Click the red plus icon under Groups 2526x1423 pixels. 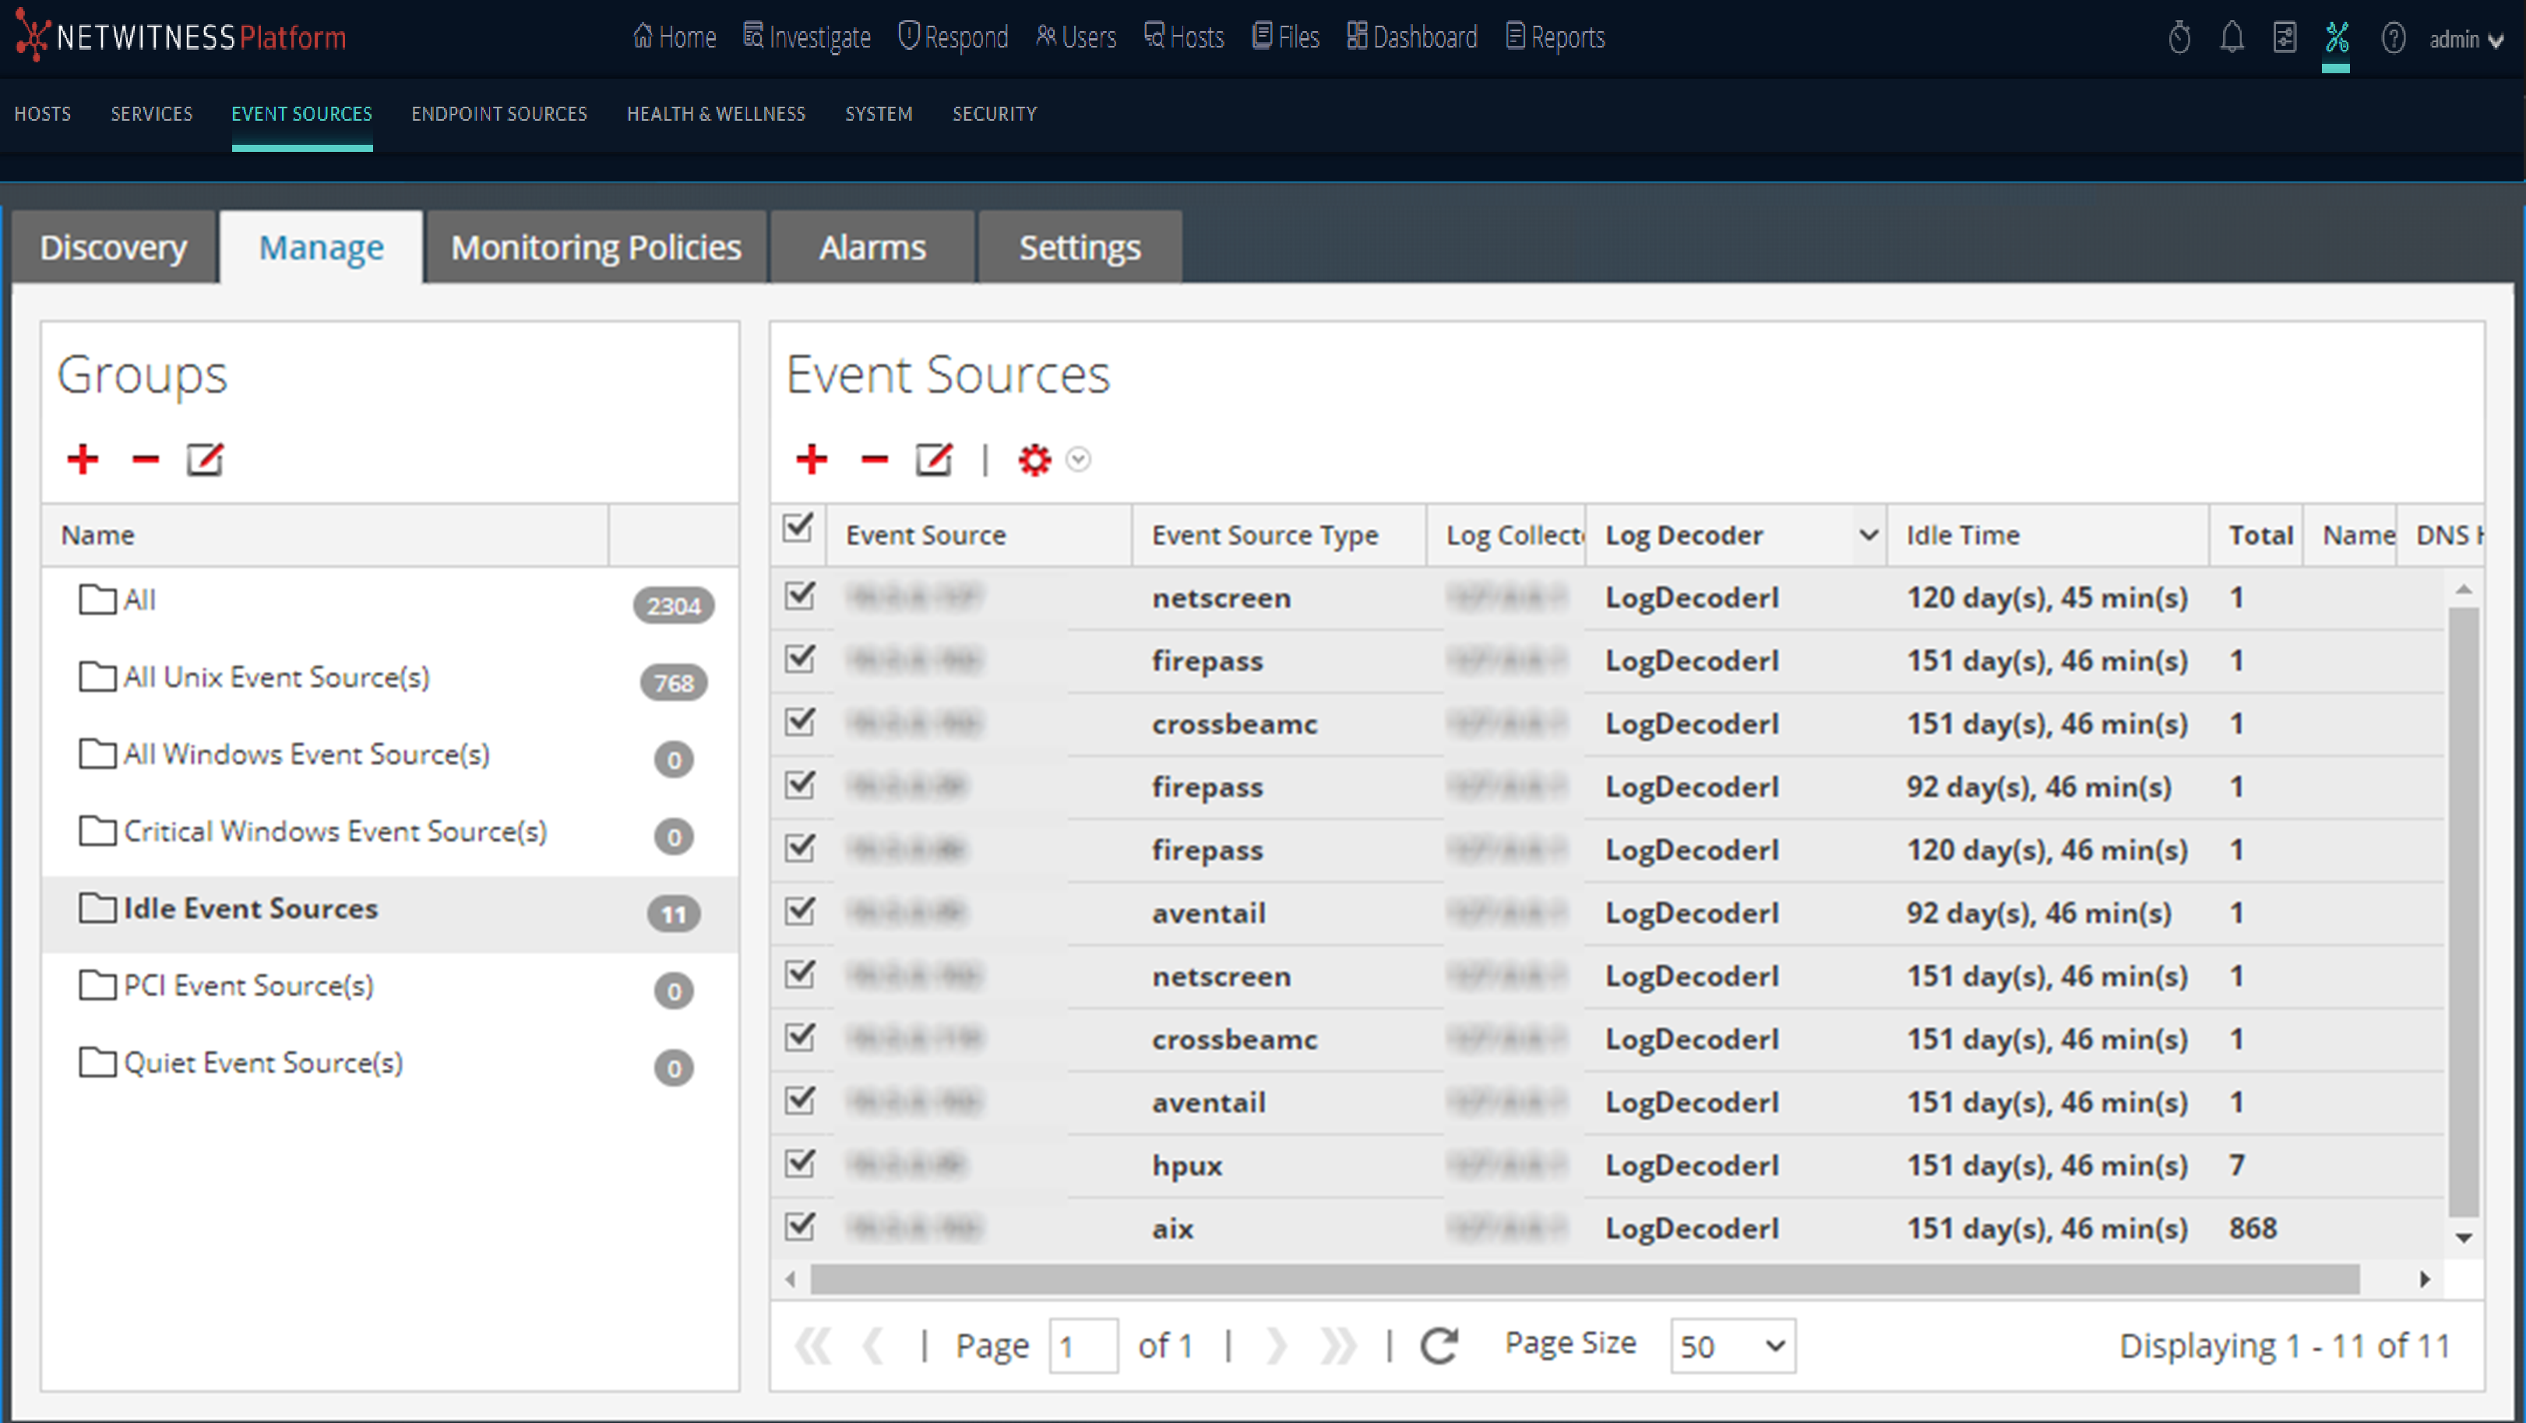(x=83, y=459)
